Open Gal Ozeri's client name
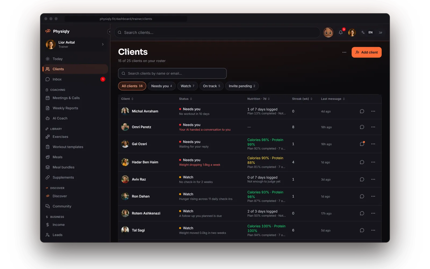The image size is (430, 269). (139, 144)
